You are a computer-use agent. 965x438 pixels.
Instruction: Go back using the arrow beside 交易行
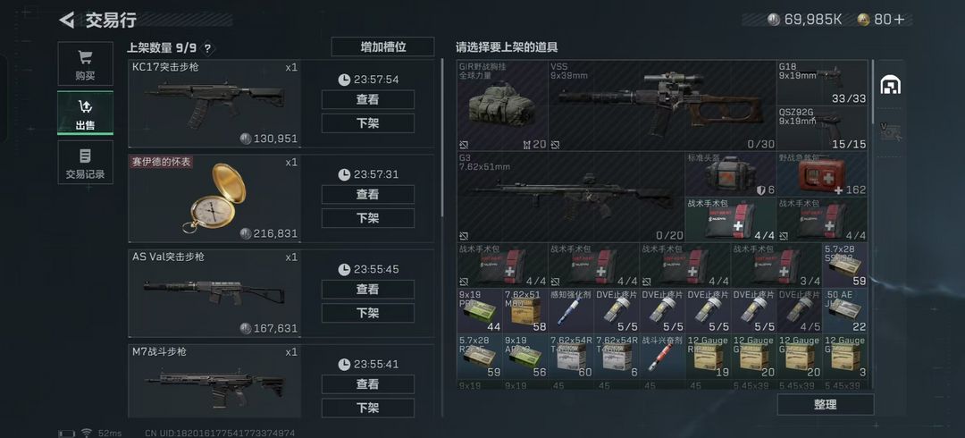(66, 20)
